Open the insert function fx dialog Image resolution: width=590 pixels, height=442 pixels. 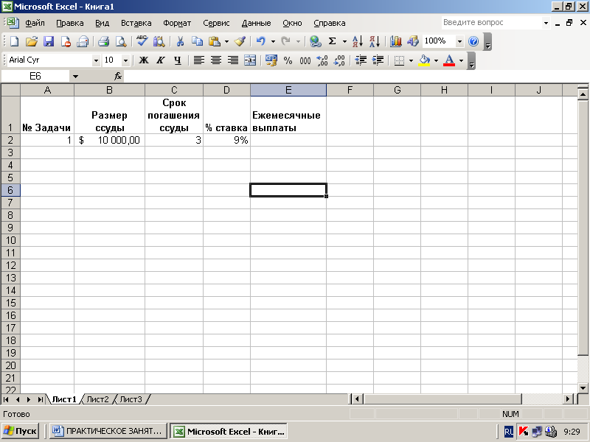(118, 77)
